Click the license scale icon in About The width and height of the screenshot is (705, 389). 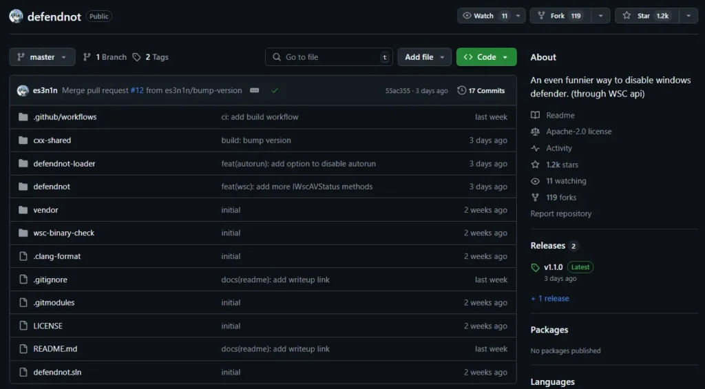tap(535, 132)
